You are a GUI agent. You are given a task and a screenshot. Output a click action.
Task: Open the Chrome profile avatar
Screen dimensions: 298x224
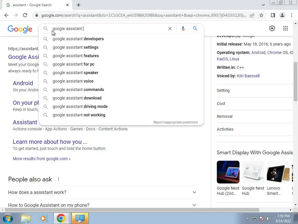(x=282, y=15)
